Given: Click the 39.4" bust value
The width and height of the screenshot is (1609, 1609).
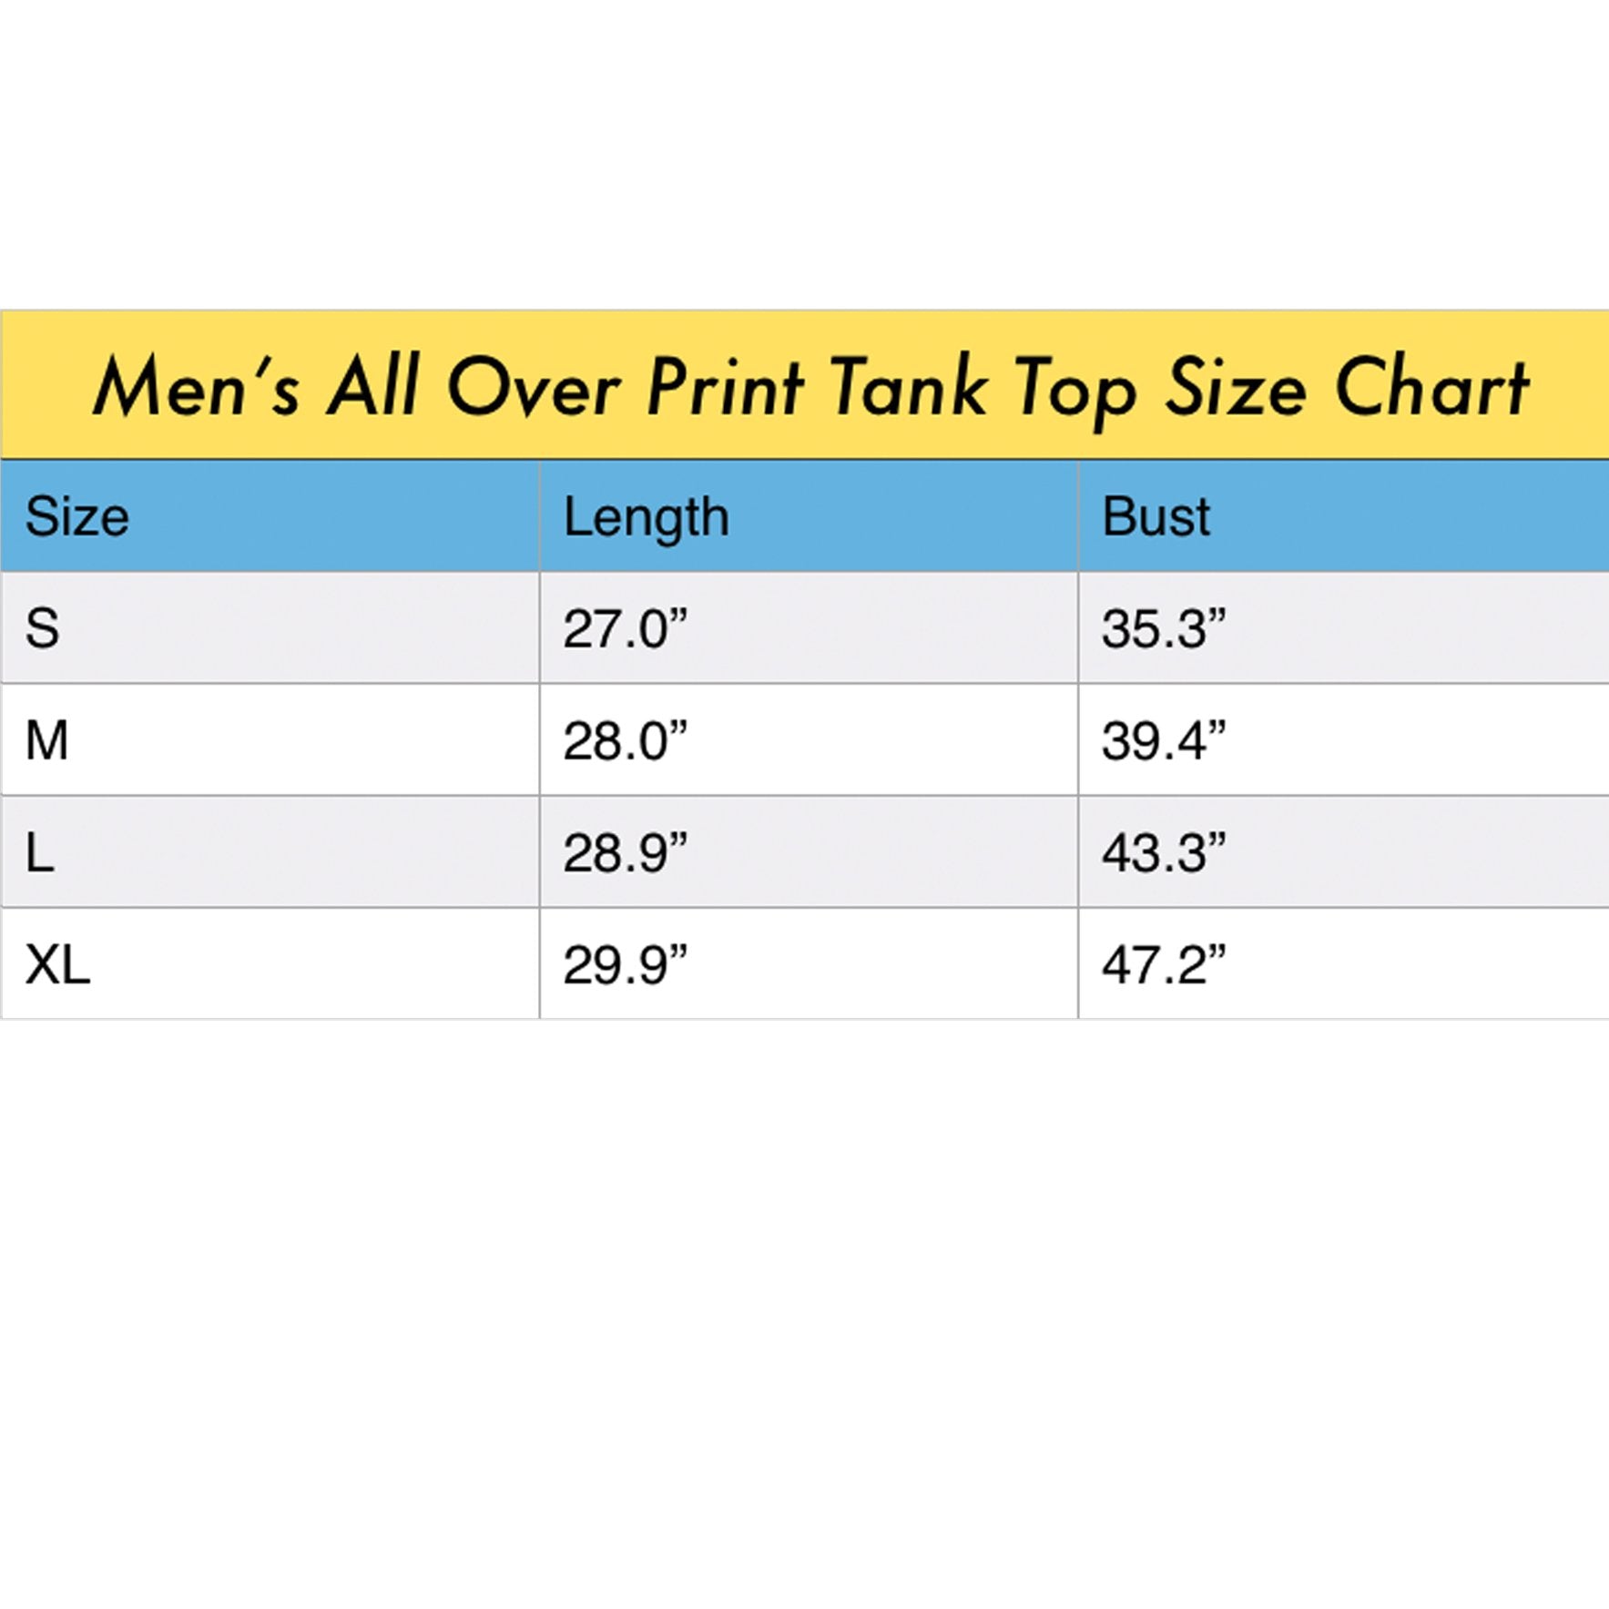Looking at the screenshot, I should (x=1164, y=740).
